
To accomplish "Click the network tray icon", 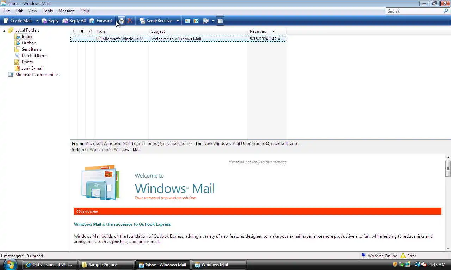I will 418,264.
